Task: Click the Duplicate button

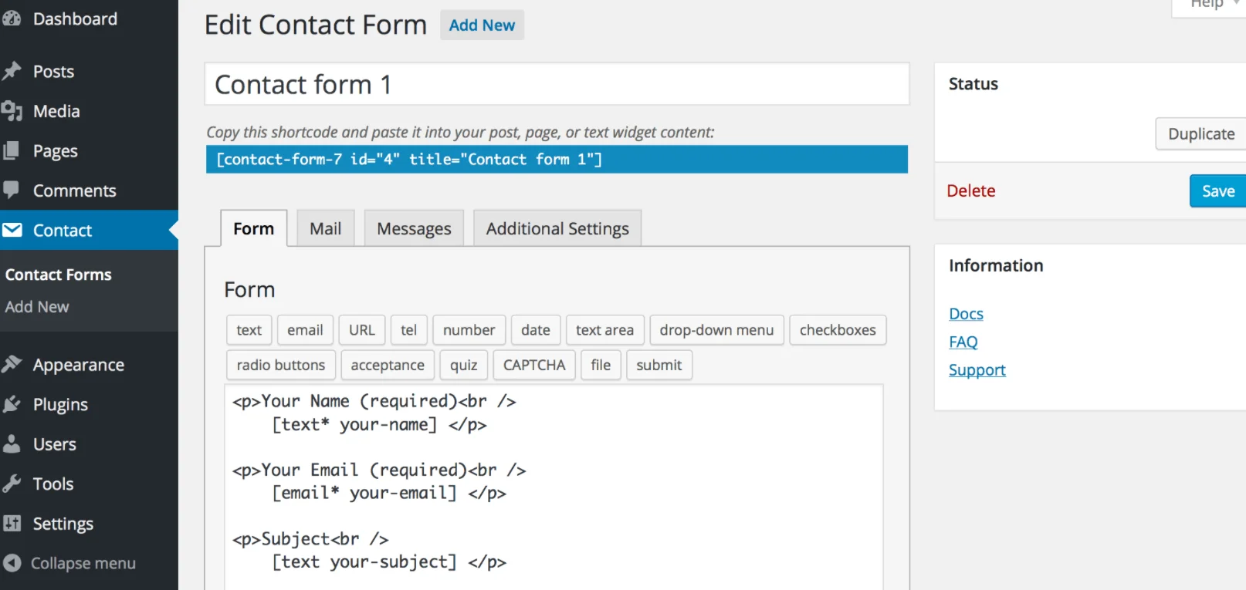Action: click(1200, 134)
